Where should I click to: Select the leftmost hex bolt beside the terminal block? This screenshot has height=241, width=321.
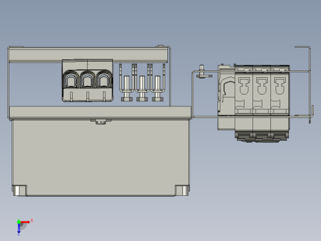(x=127, y=88)
